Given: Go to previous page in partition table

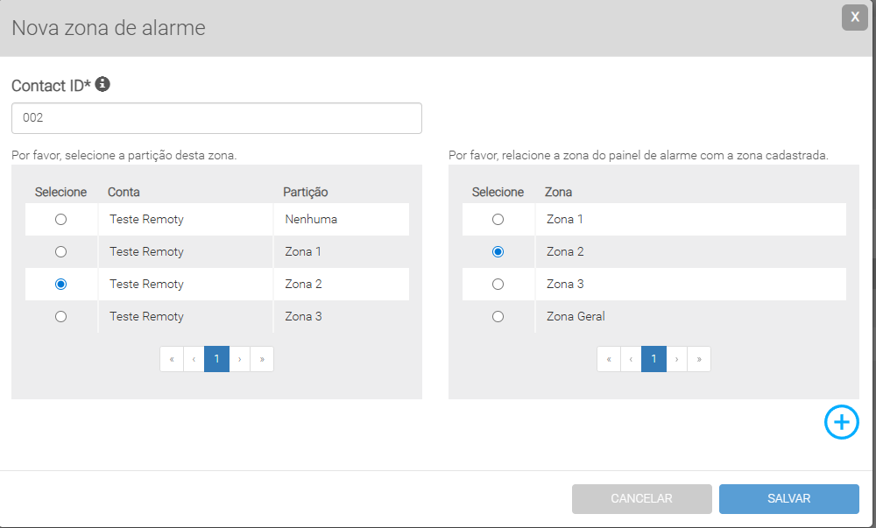Looking at the screenshot, I should point(194,359).
